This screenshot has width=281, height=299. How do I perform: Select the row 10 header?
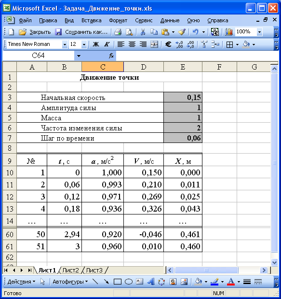10,173
